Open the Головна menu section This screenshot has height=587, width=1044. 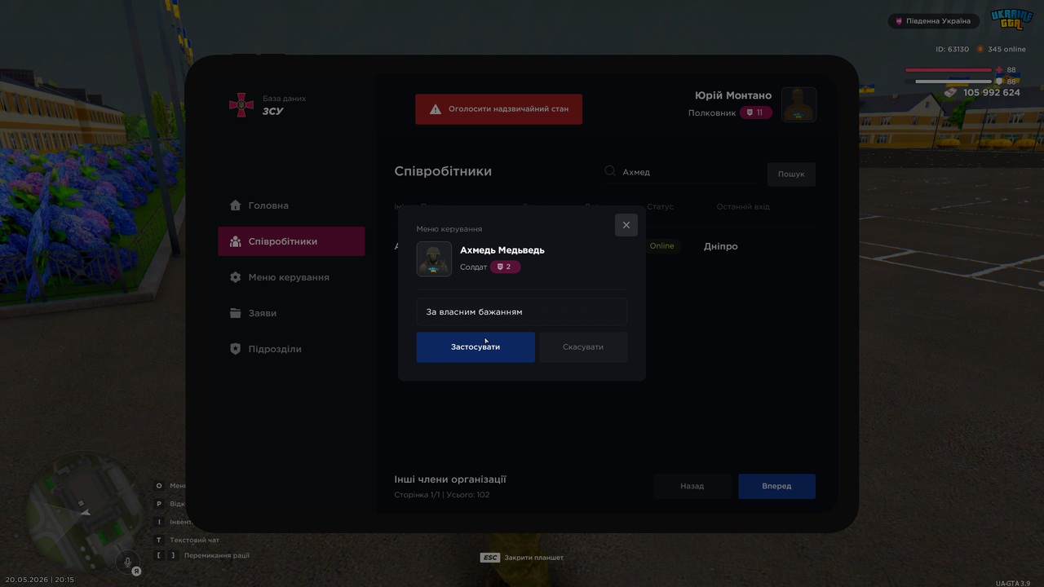tap(291, 205)
